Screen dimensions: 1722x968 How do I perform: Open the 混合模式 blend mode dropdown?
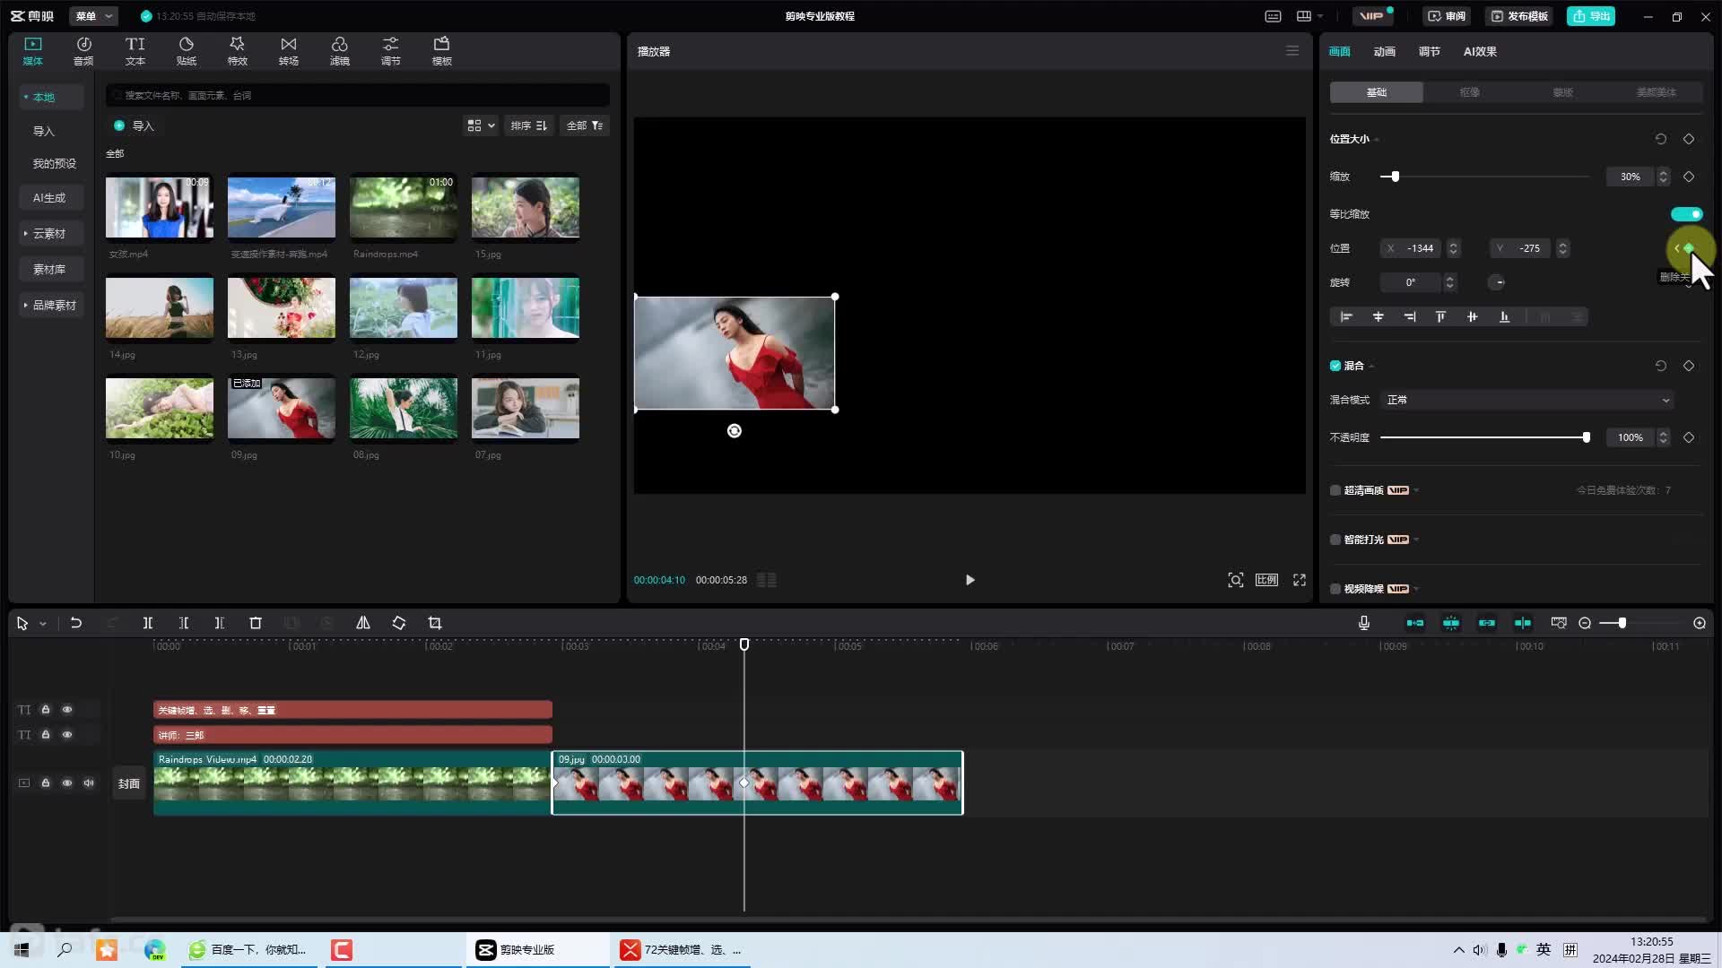pyautogui.click(x=1527, y=400)
